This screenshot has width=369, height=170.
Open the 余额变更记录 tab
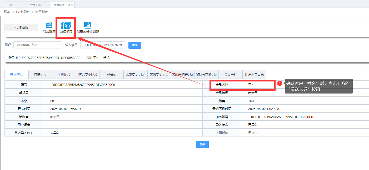pos(135,75)
